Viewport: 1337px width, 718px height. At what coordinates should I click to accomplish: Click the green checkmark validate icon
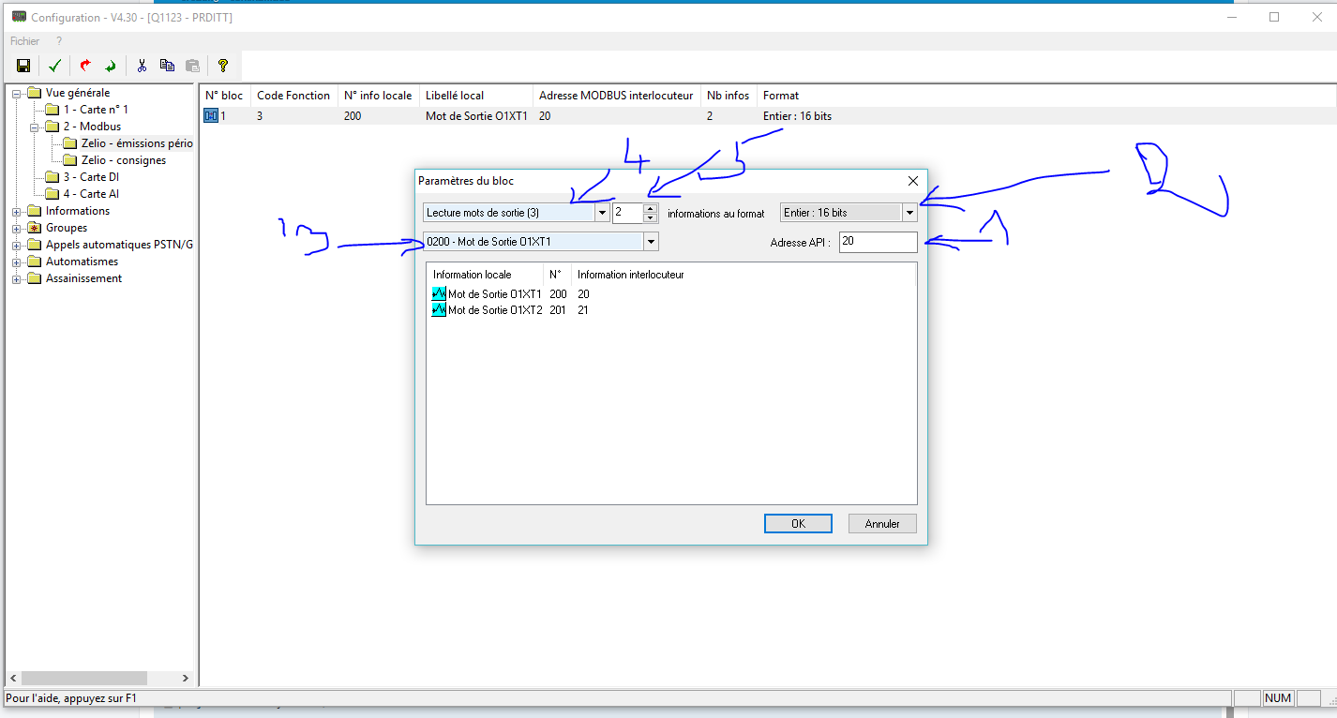point(54,66)
